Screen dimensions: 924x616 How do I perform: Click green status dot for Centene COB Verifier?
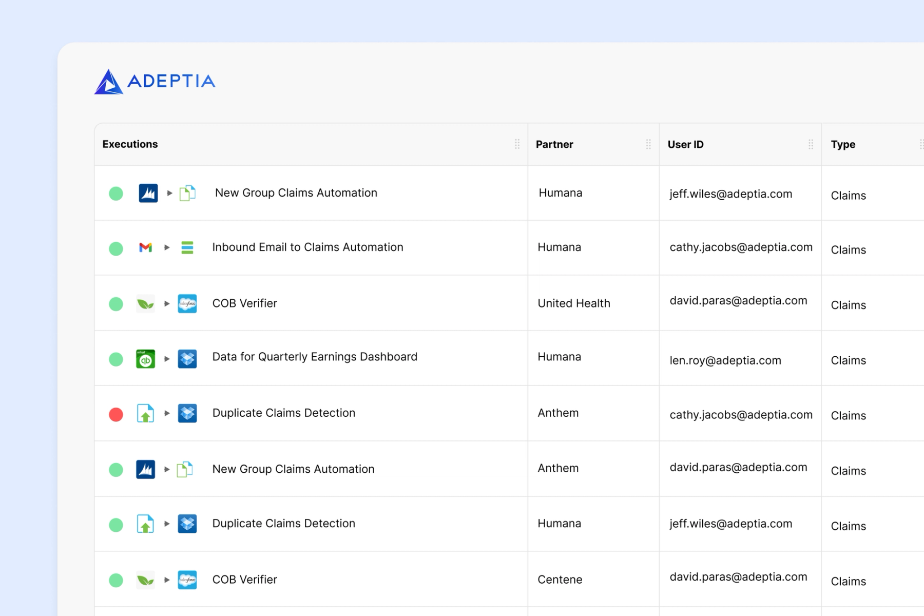point(116,580)
